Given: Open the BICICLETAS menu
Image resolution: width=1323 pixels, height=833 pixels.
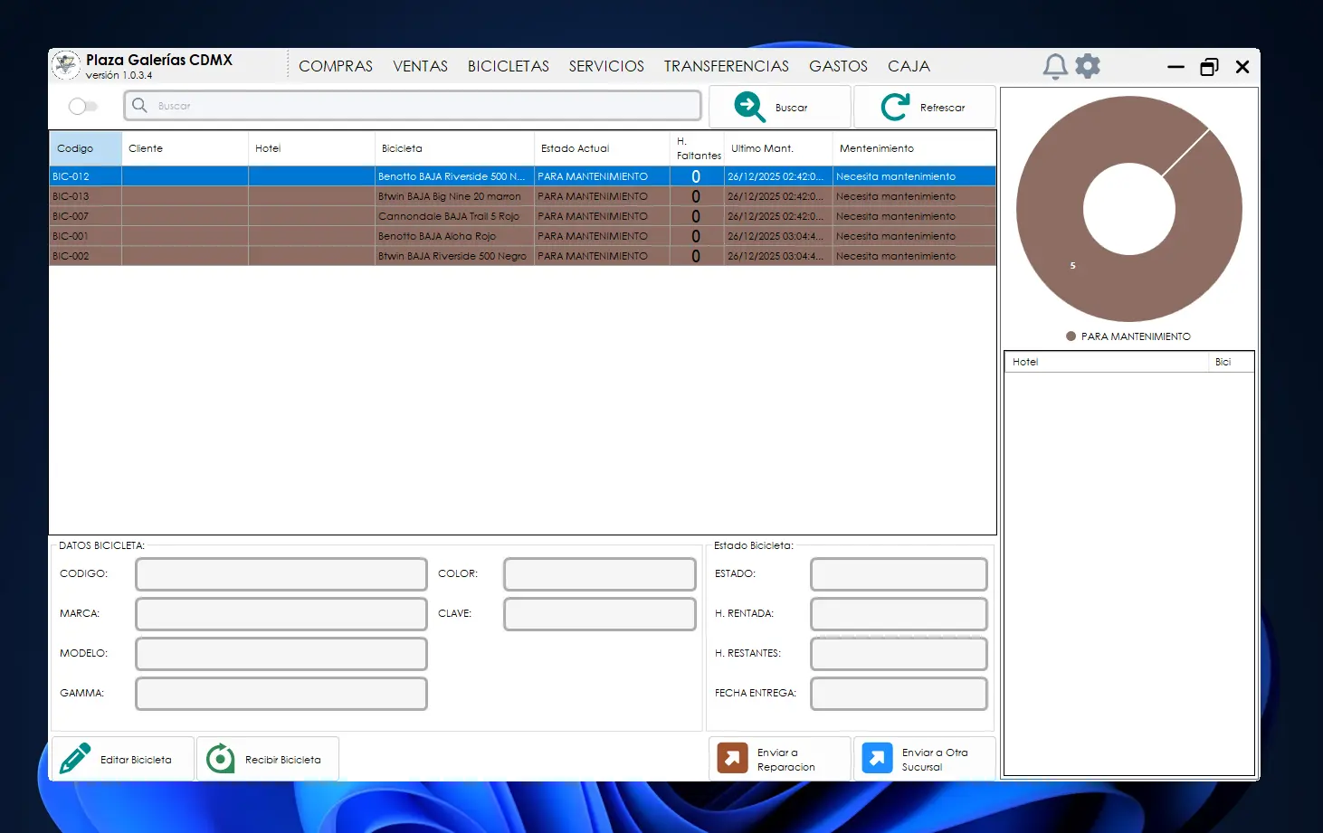Looking at the screenshot, I should (x=509, y=66).
